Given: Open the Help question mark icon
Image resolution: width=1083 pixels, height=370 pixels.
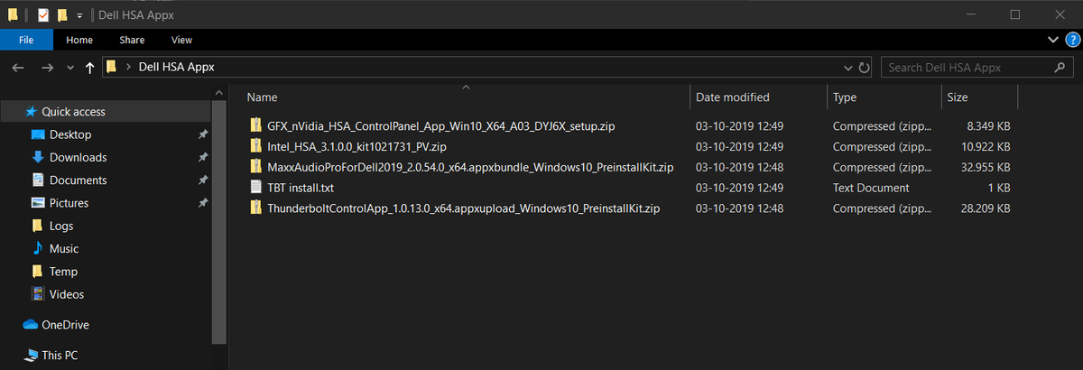Looking at the screenshot, I should (1072, 40).
